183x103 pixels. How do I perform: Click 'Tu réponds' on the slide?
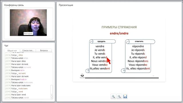[138, 54]
